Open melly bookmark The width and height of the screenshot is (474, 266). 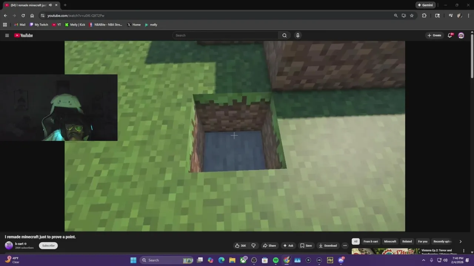pyautogui.click(x=151, y=25)
